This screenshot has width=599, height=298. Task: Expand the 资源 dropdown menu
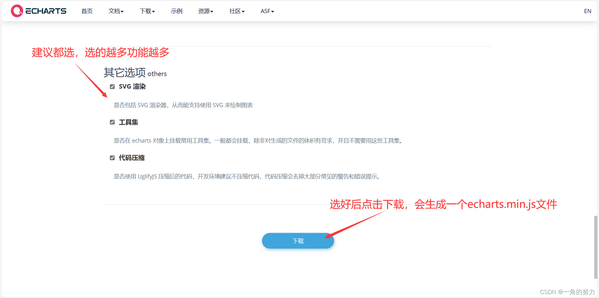pos(206,11)
